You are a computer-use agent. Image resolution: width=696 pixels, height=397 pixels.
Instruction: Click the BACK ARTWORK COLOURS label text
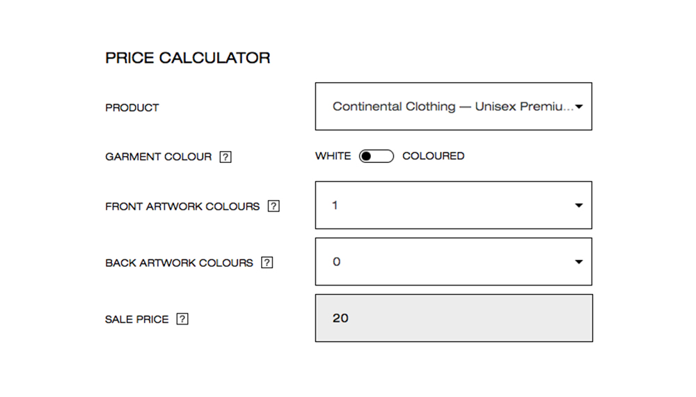(x=179, y=263)
